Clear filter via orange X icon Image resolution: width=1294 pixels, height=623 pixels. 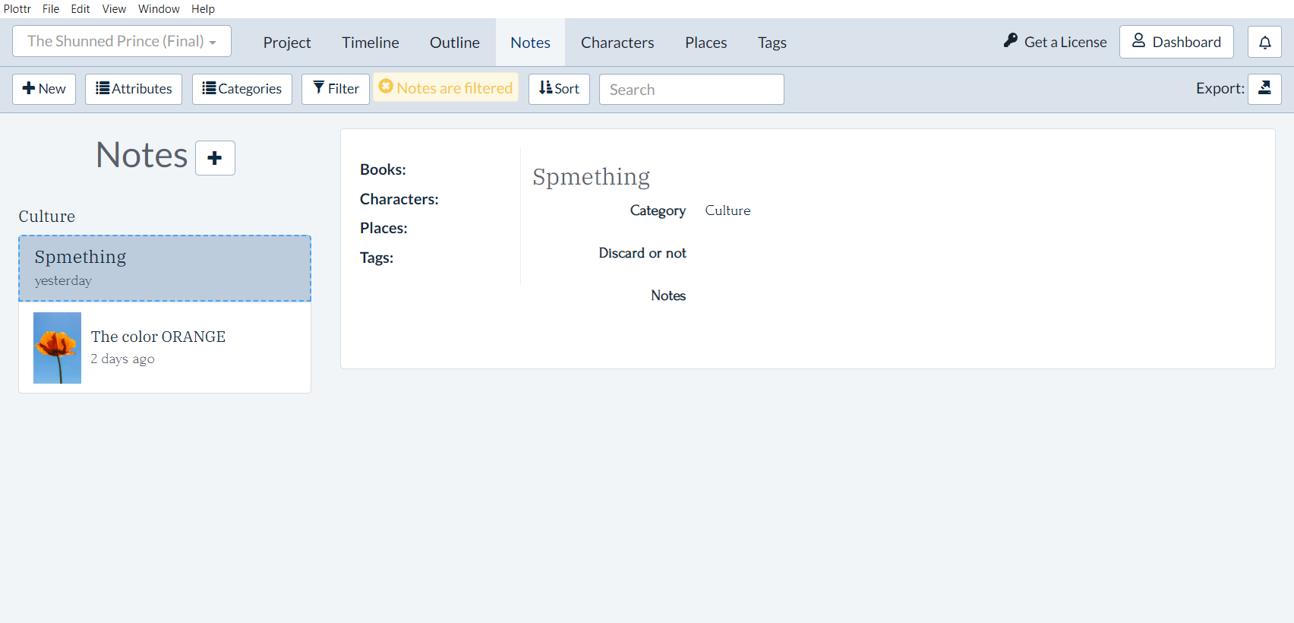tap(386, 87)
